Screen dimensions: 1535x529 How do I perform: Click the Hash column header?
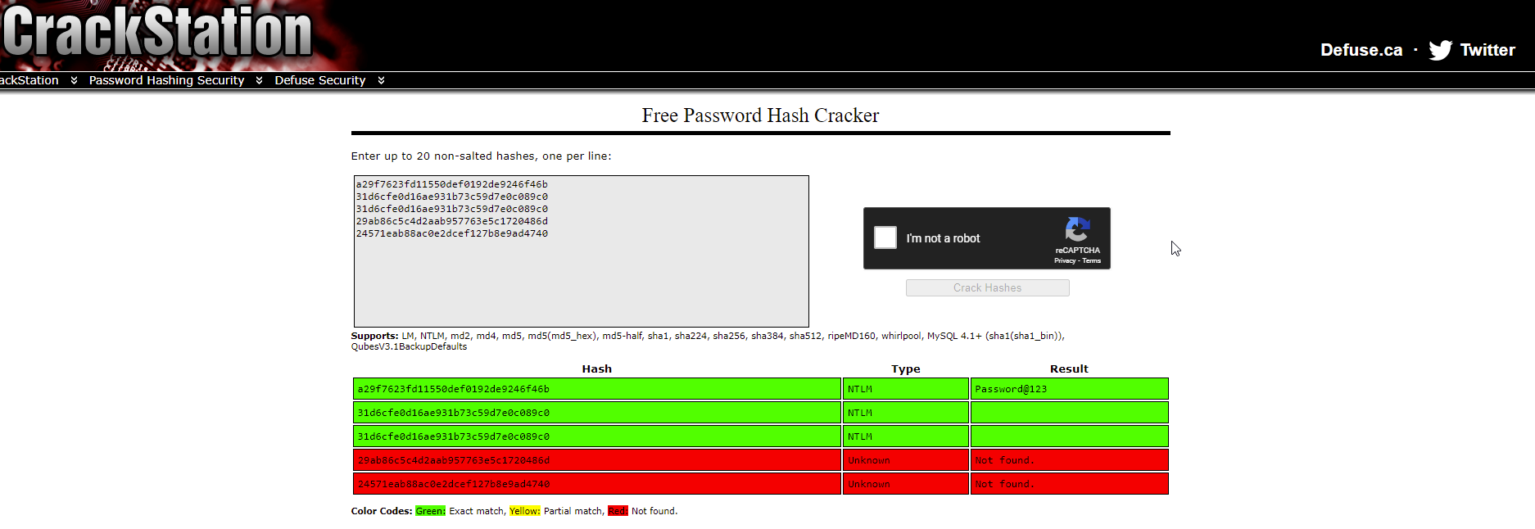click(596, 369)
